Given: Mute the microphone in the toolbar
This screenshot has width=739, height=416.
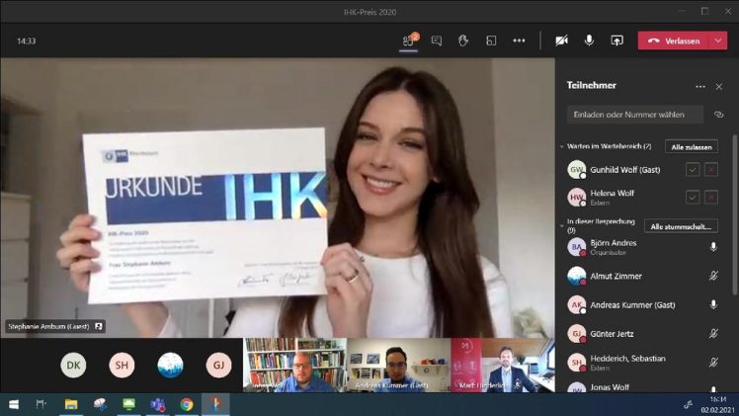Looking at the screenshot, I should (590, 41).
